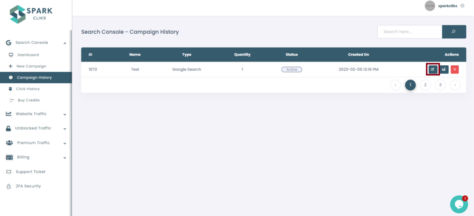Click the date 2023-02-06 12:16 PM

359,69
